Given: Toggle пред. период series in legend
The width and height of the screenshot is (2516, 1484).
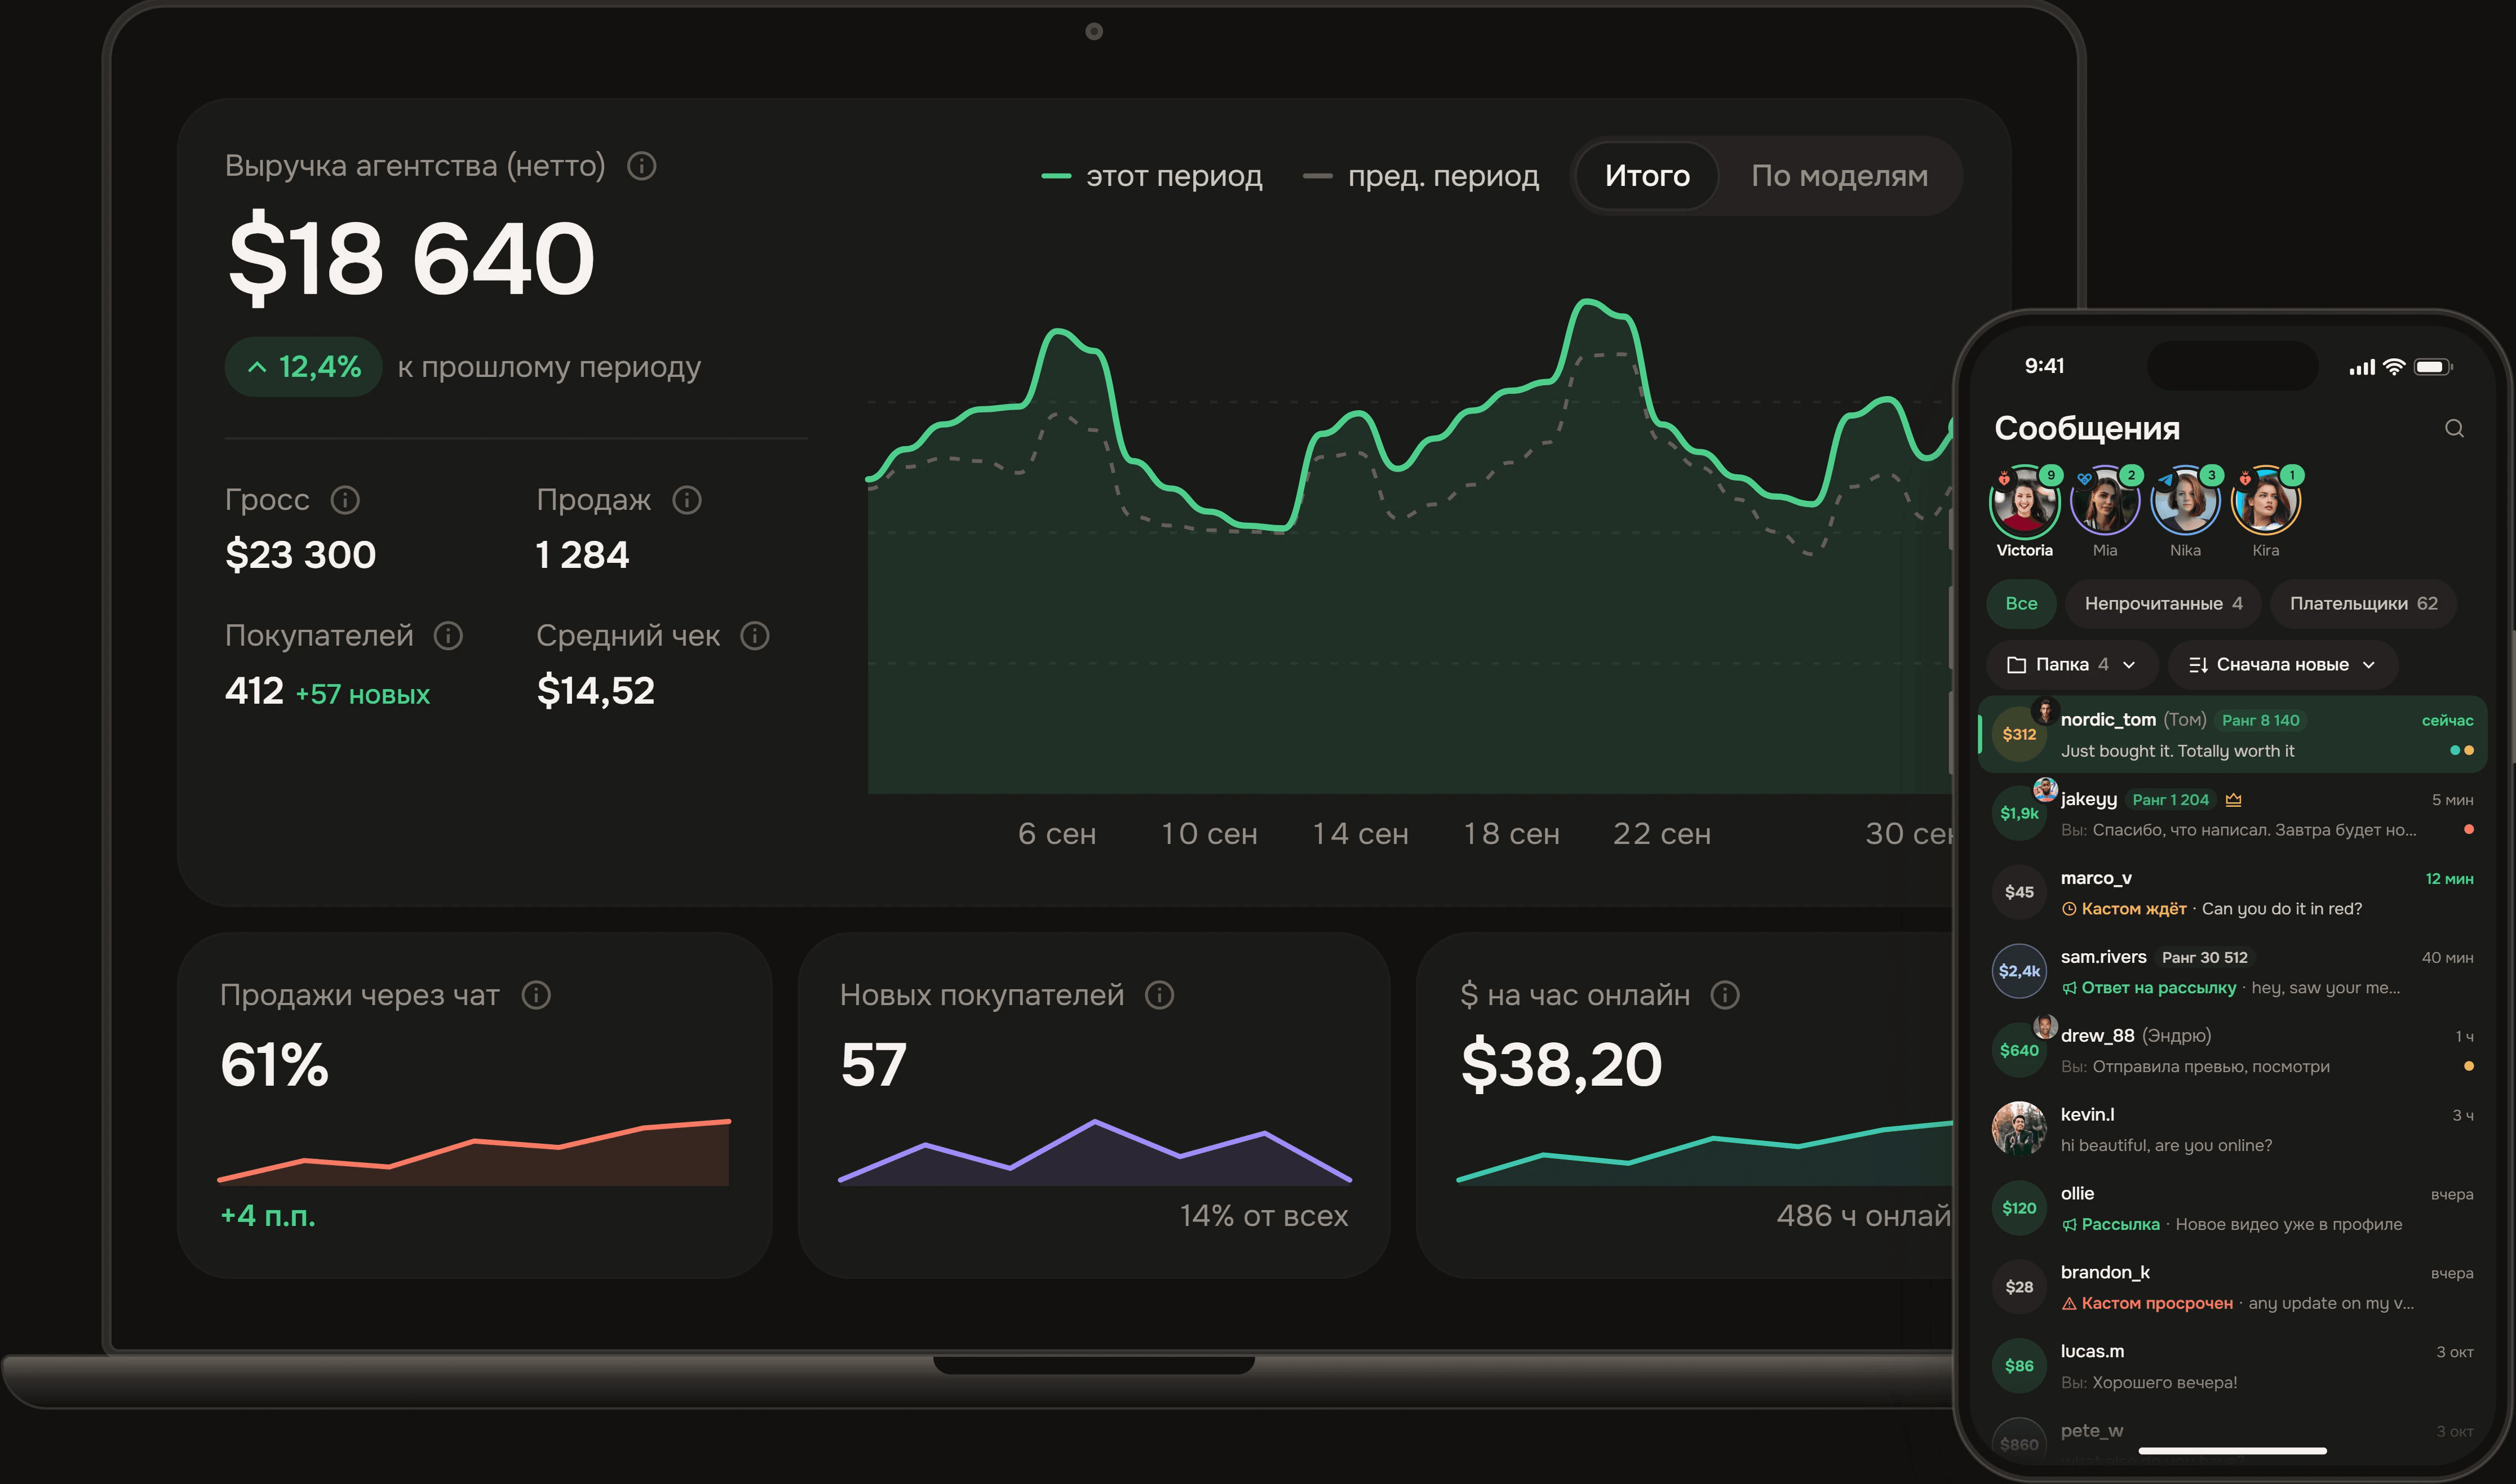Looking at the screenshot, I should click(x=1420, y=176).
